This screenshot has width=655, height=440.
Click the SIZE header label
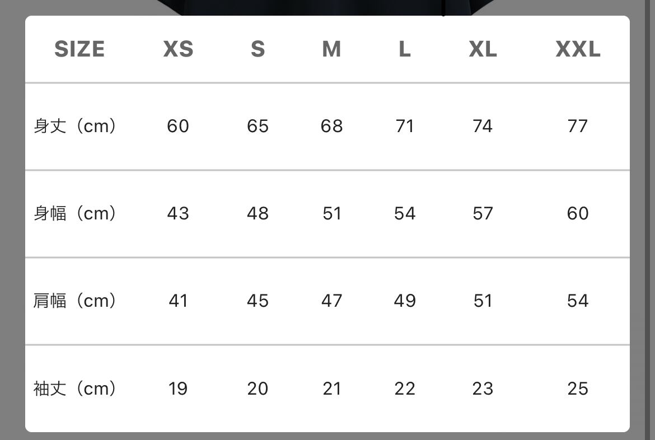(79, 49)
